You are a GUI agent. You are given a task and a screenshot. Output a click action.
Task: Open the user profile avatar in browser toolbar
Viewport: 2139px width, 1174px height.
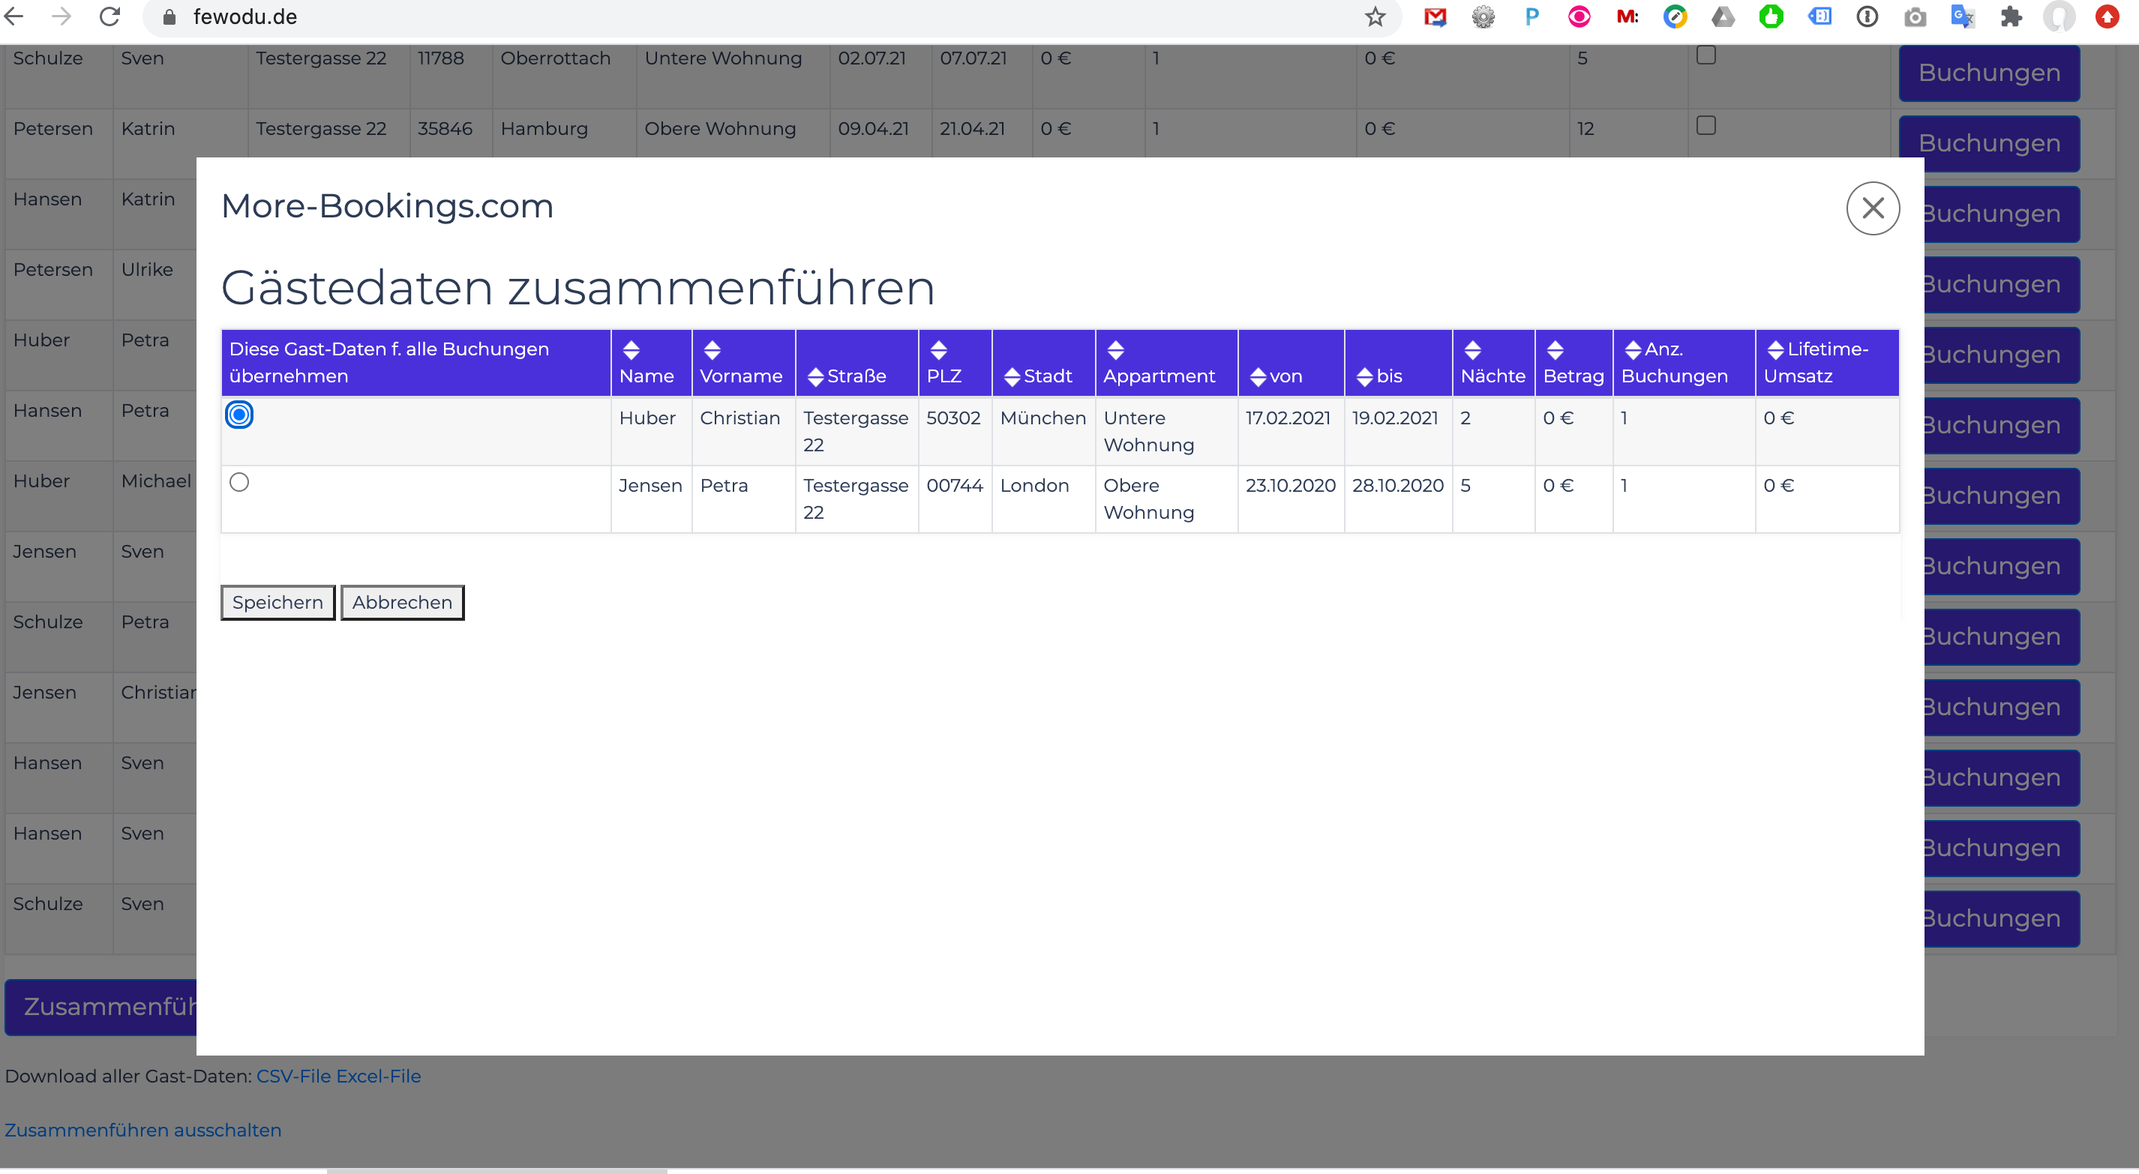[2059, 16]
